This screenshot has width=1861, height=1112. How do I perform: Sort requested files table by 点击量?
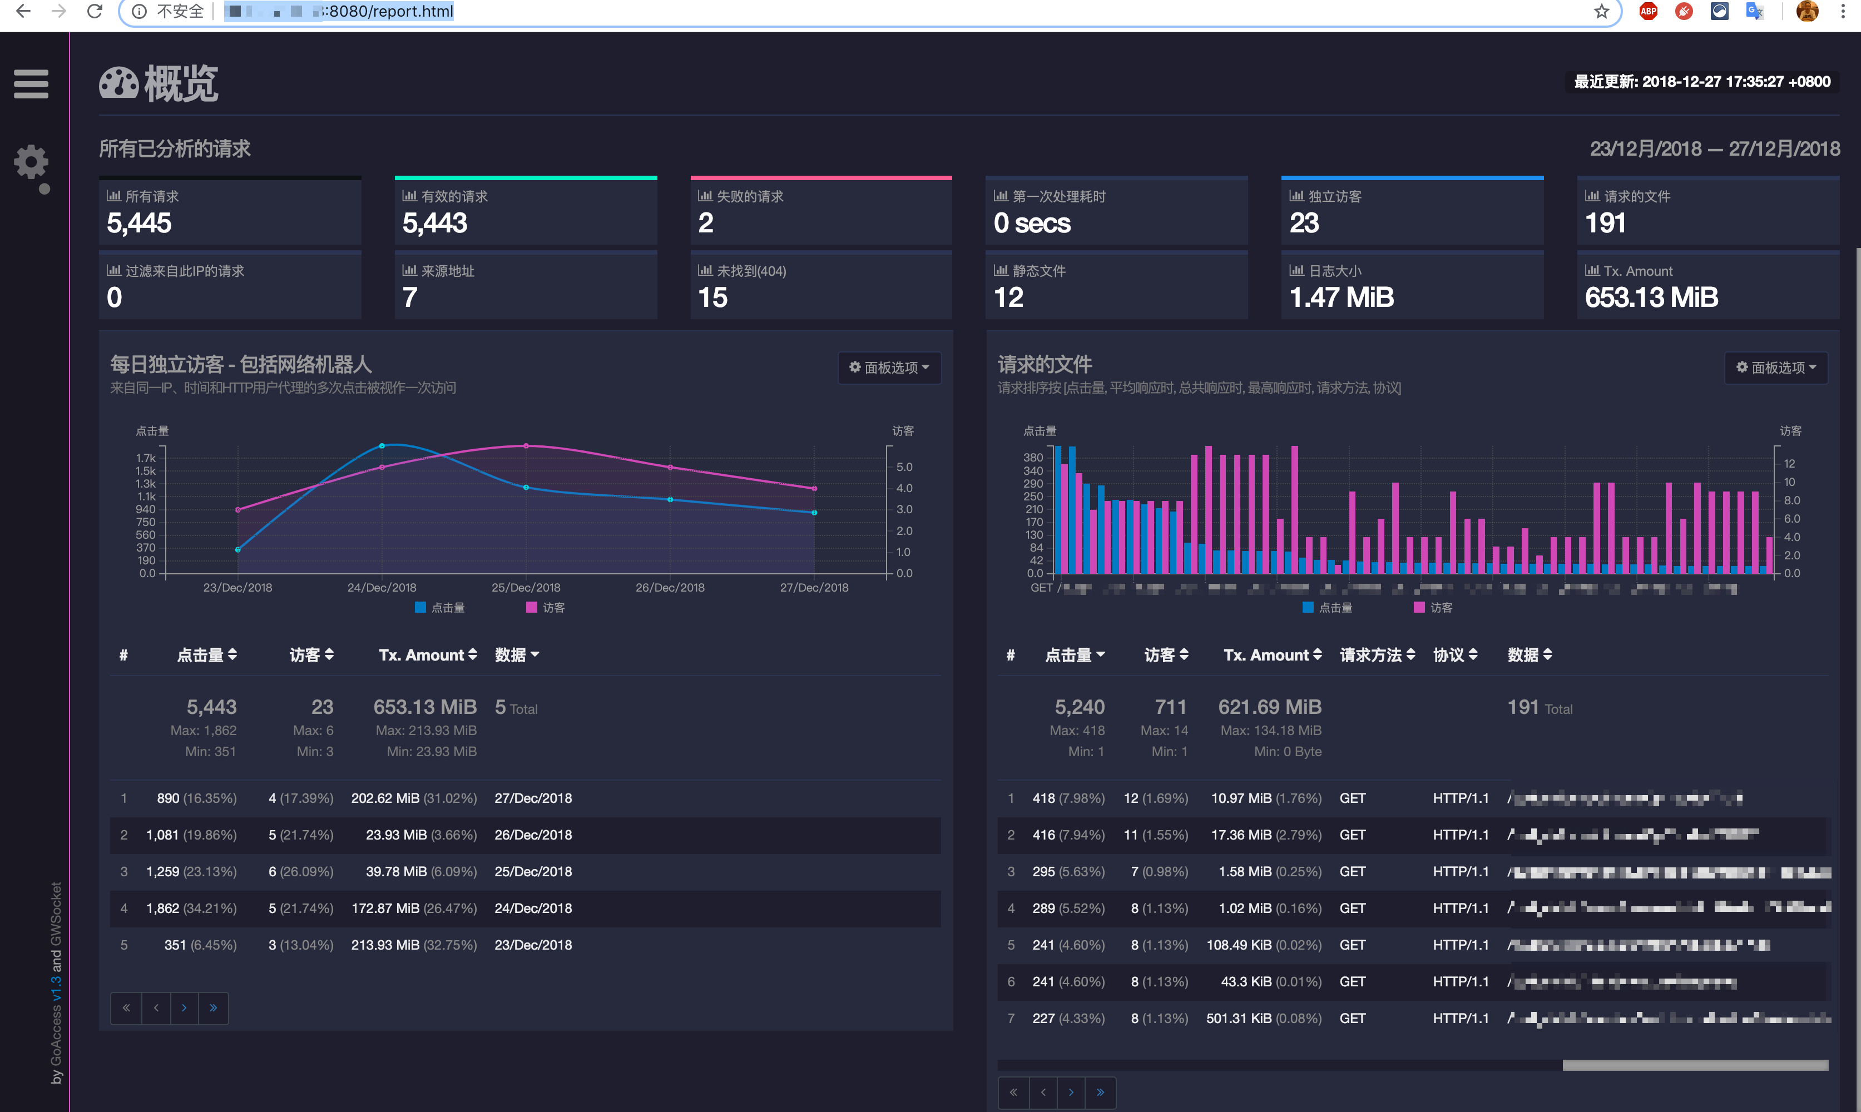[x=1076, y=655]
